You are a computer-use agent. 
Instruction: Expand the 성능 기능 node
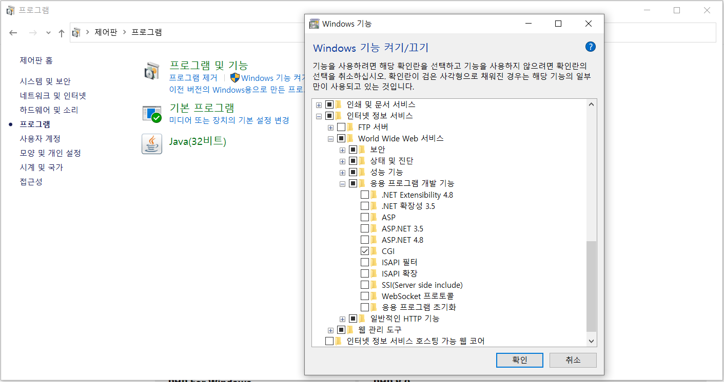point(342,172)
